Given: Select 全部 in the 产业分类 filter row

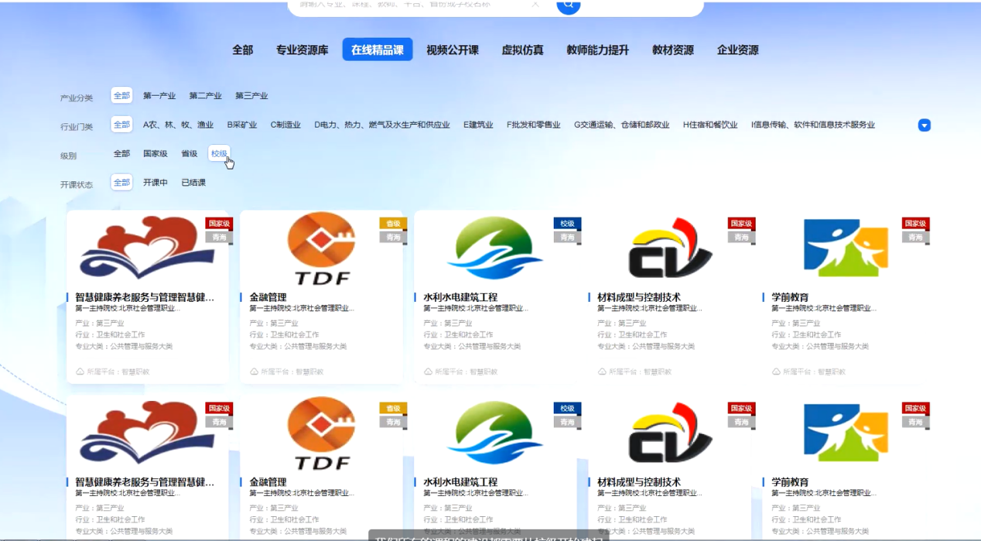Looking at the screenshot, I should 121,96.
